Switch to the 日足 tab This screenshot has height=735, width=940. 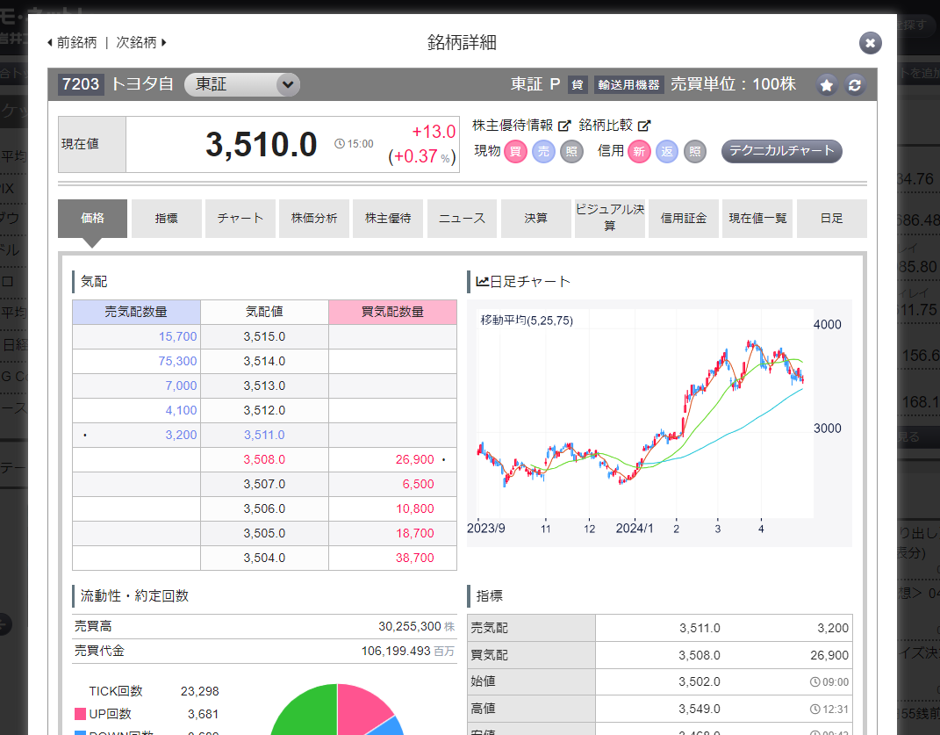pos(831,219)
